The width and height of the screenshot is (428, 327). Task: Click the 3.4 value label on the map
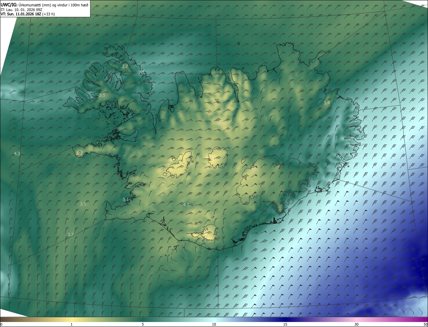(327, 103)
